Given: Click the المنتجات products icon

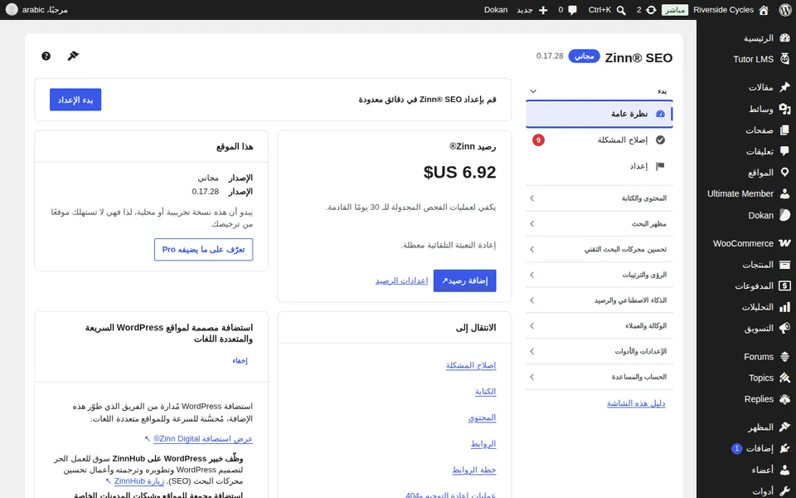Looking at the screenshot, I should click(x=785, y=264).
